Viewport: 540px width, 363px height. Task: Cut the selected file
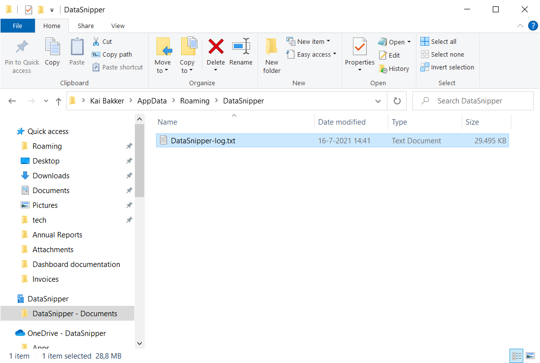tap(102, 42)
